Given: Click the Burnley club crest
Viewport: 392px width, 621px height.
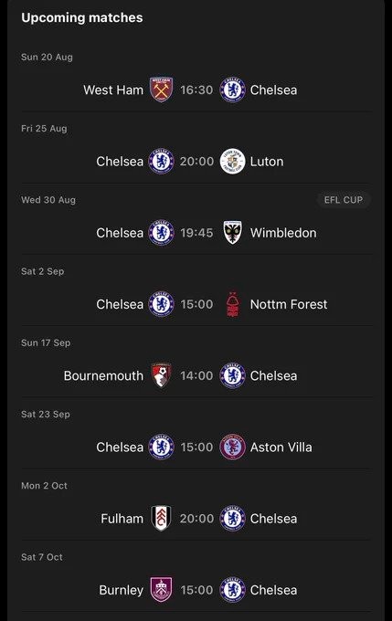Looking at the screenshot, I should click(x=162, y=589).
